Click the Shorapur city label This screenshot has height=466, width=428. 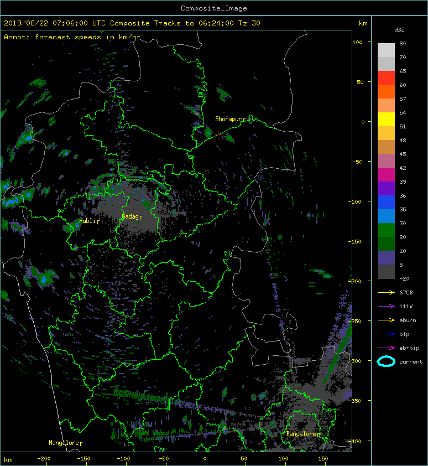click(x=228, y=119)
